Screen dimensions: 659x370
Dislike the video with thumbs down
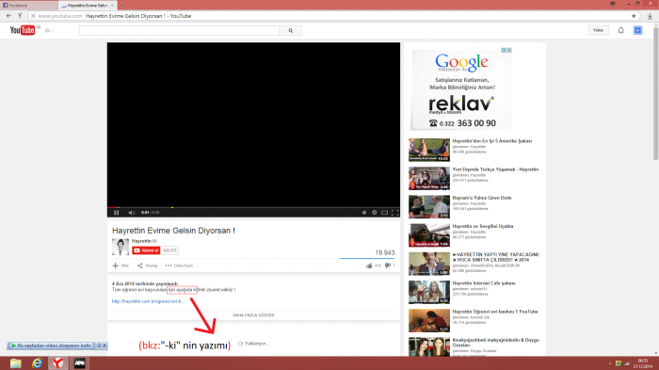pyautogui.click(x=388, y=265)
